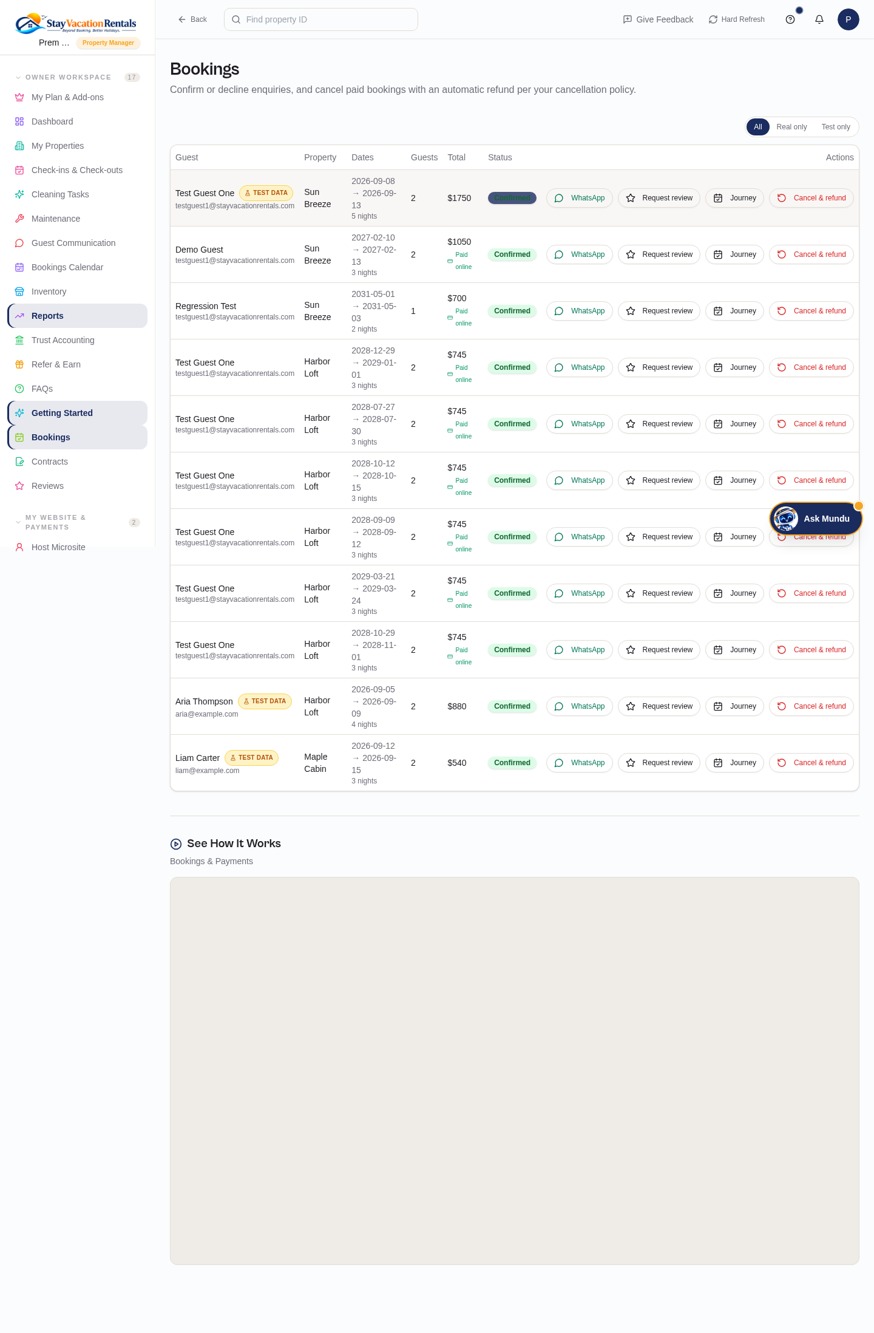Click the Inventory store icon
874x1333 pixels.
(x=19, y=291)
